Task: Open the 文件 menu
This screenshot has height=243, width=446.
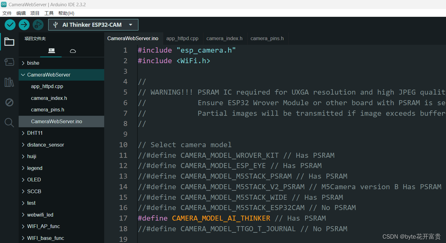Action: pyautogui.click(x=7, y=13)
